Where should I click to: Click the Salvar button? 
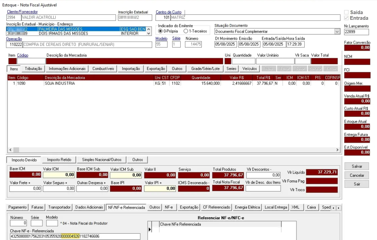click(356, 166)
